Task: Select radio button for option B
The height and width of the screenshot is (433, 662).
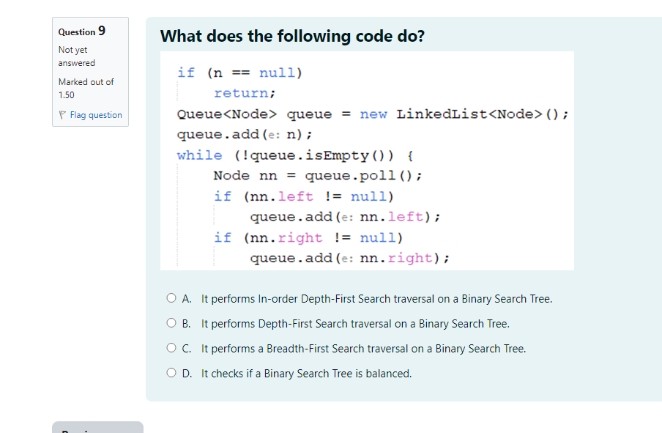Action: [171, 323]
